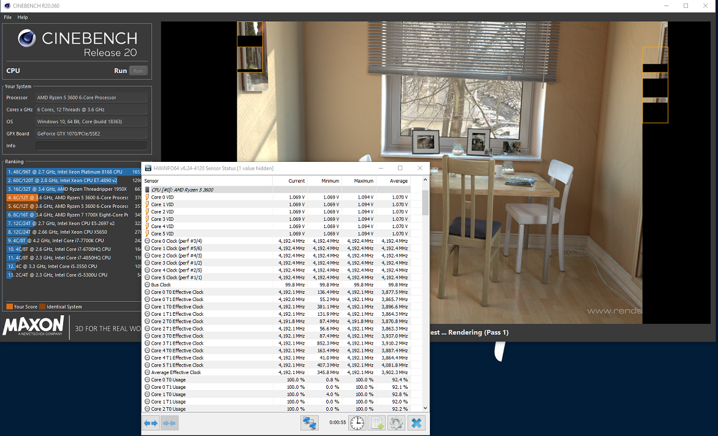Select ranking entry Intel Xeon CPU E7-4890 v2

click(74, 180)
